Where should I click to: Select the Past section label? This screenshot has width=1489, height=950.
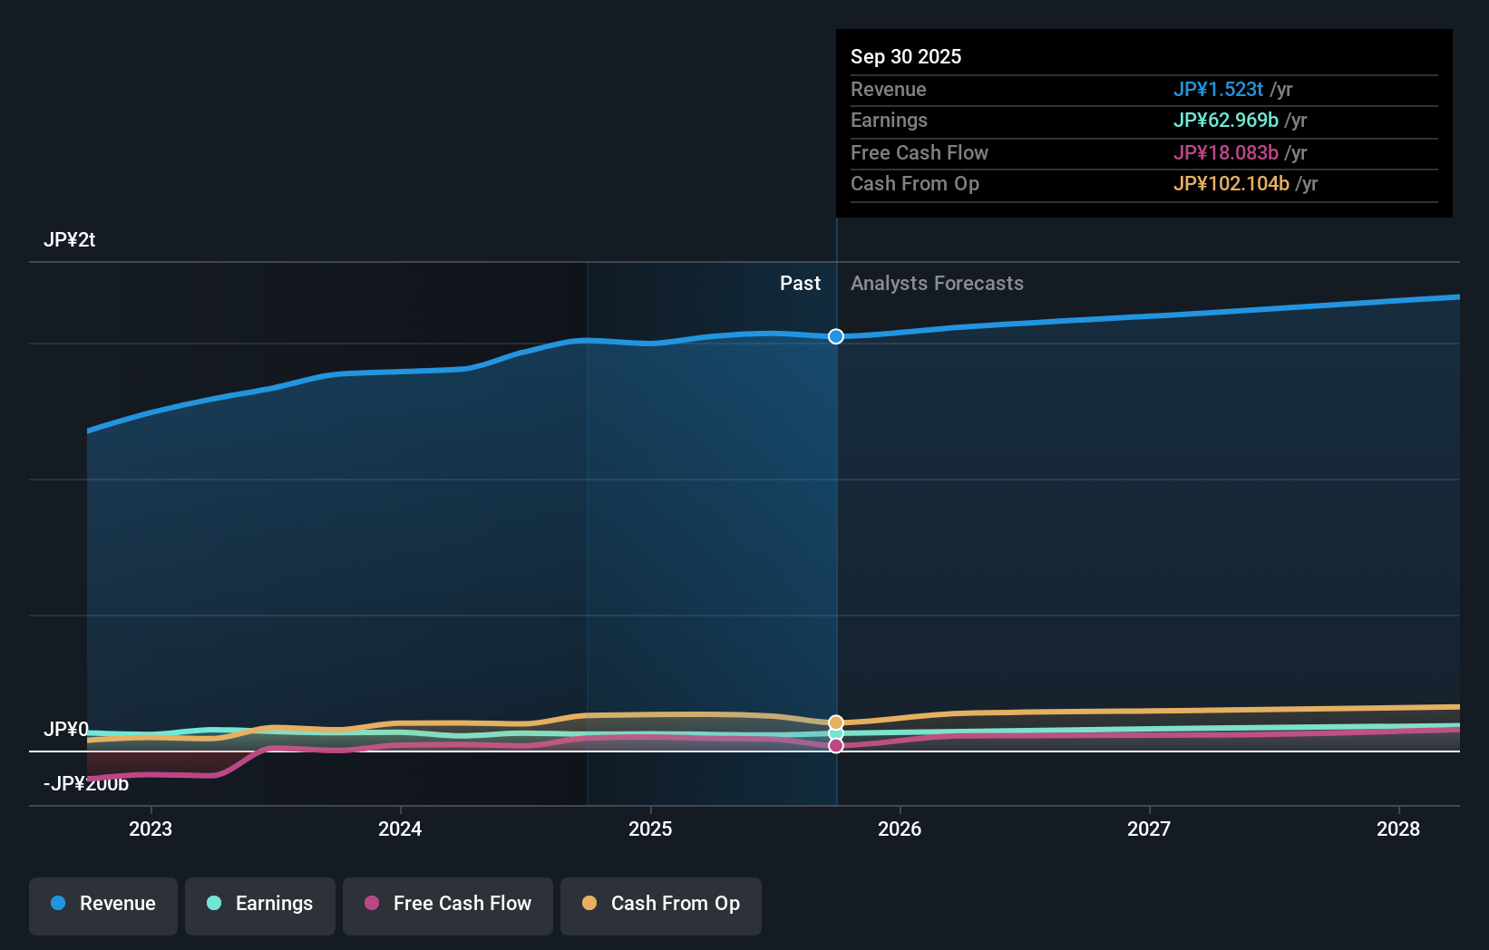[x=800, y=283]
